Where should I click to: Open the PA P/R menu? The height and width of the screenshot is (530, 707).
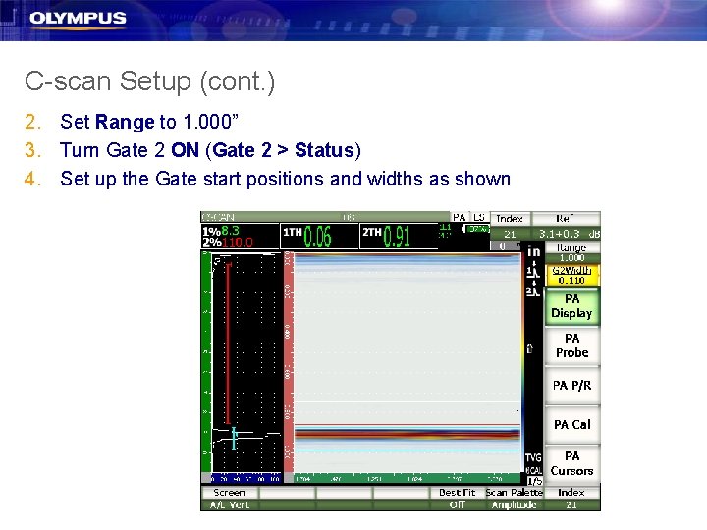point(572,386)
